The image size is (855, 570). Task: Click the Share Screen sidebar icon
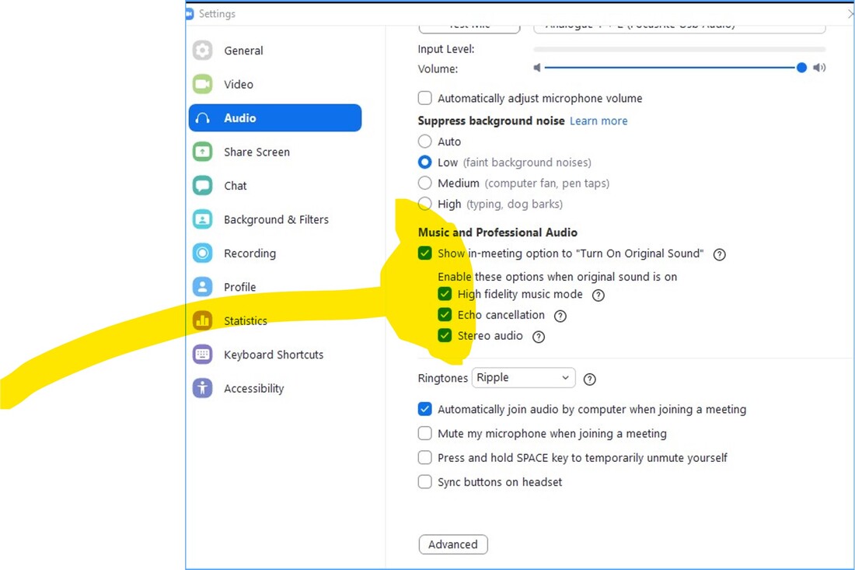pos(203,152)
